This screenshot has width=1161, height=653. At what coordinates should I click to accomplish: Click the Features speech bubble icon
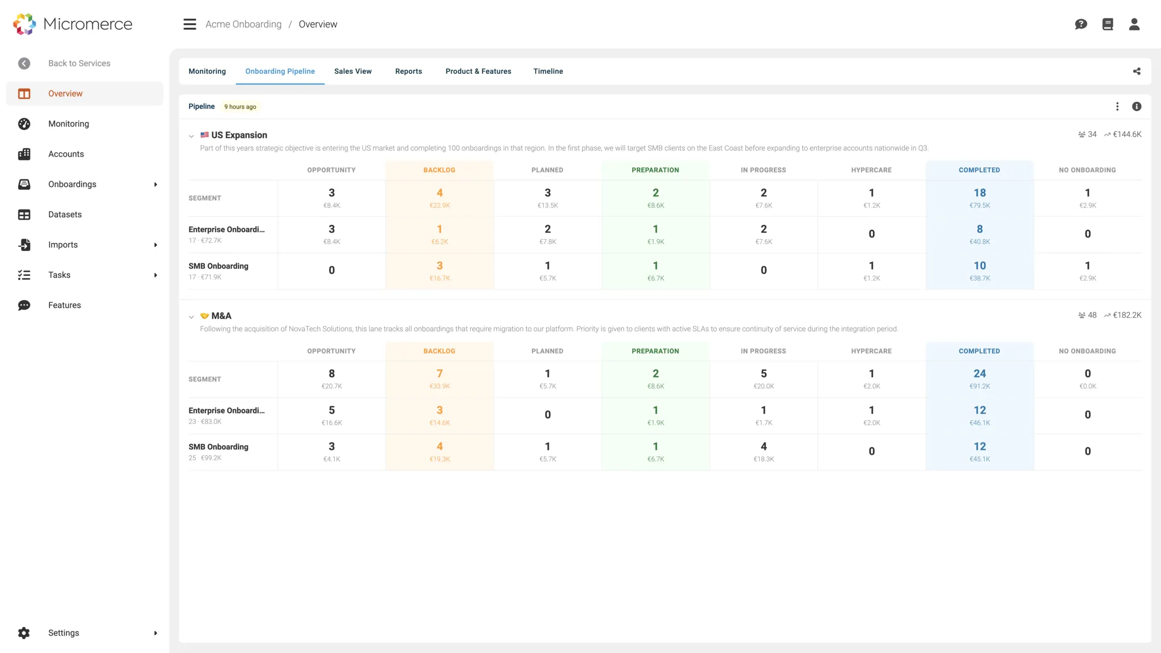(x=24, y=305)
